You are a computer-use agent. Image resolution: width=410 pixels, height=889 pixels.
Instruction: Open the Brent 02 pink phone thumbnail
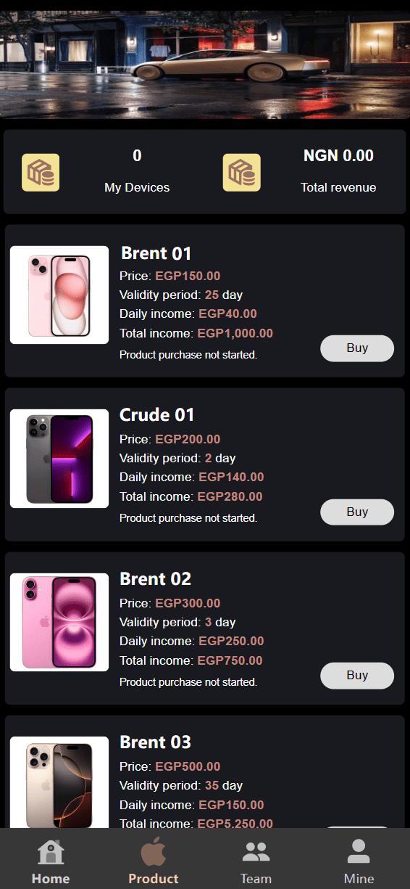(x=59, y=623)
